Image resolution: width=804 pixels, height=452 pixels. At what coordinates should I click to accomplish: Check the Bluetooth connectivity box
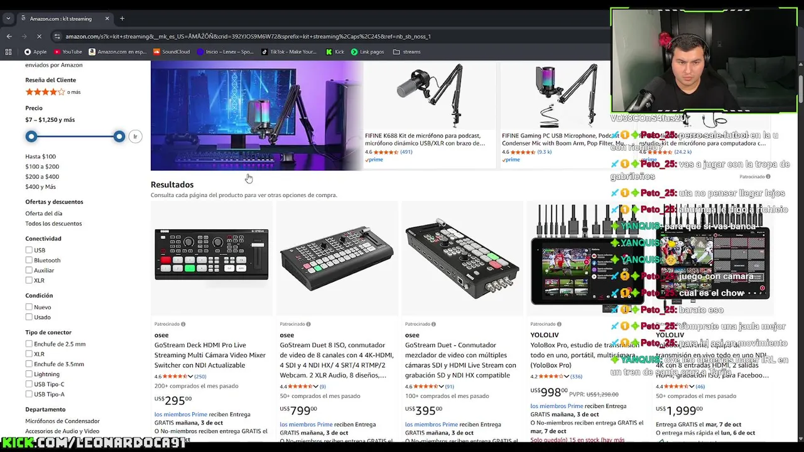[x=29, y=260]
